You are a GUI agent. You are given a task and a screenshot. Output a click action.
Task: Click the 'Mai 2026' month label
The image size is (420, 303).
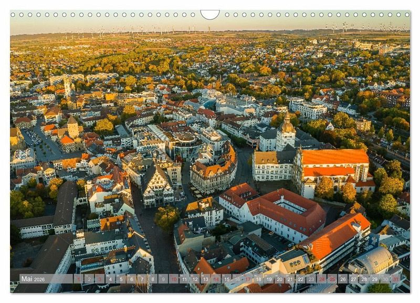coord(33,279)
